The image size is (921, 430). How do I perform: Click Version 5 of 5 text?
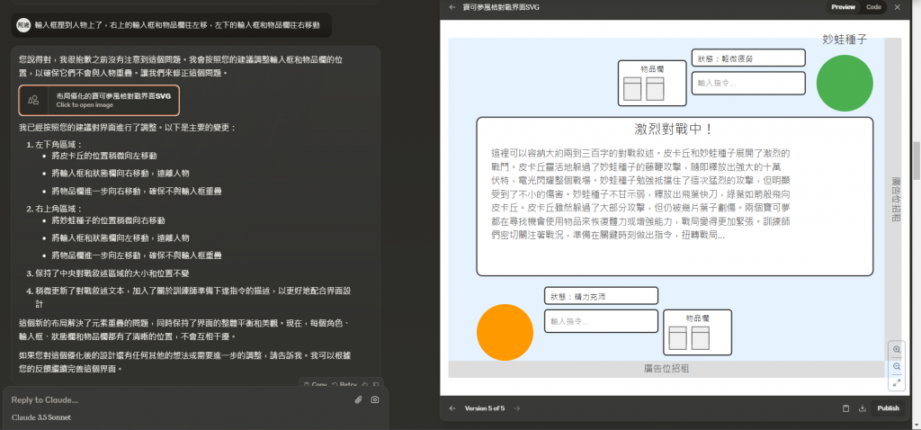pos(485,408)
